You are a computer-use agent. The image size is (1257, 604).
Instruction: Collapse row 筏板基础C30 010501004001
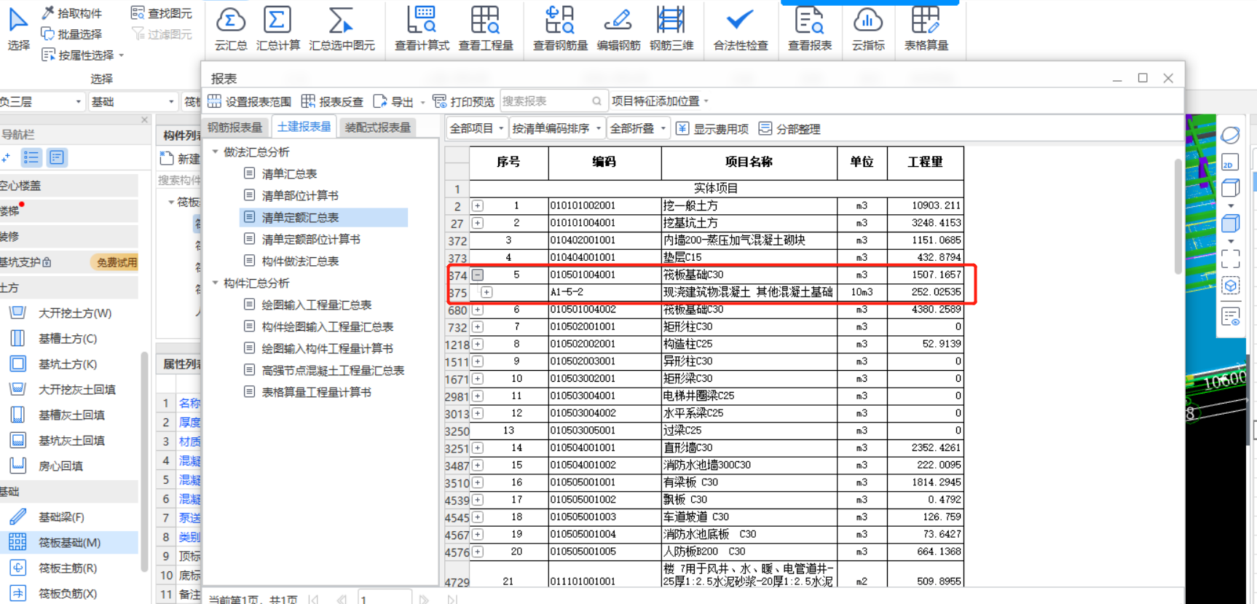477,275
